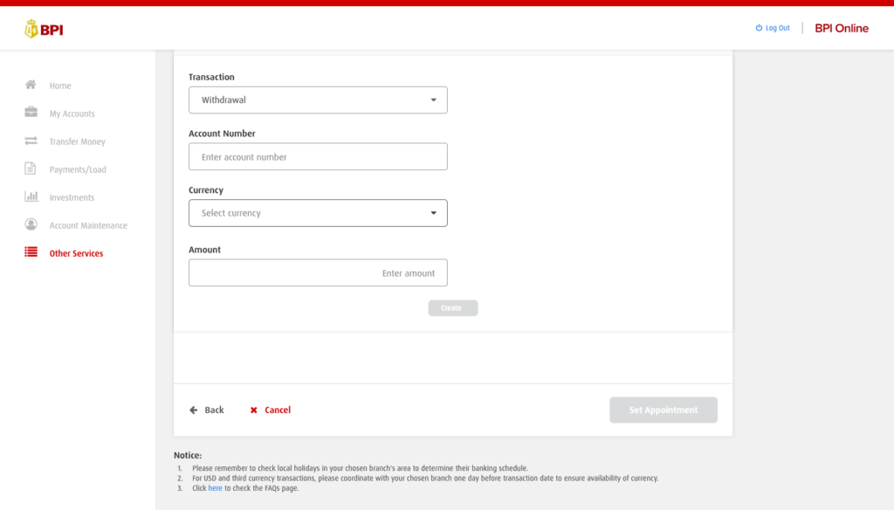The height and width of the screenshot is (510, 894).
Task: Select Investments from the sidebar
Action: tap(72, 197)
